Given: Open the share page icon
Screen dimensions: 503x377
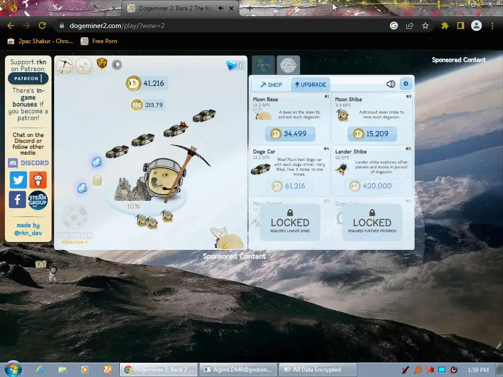Looking at the screenshot, I should [x=410, y=26].
